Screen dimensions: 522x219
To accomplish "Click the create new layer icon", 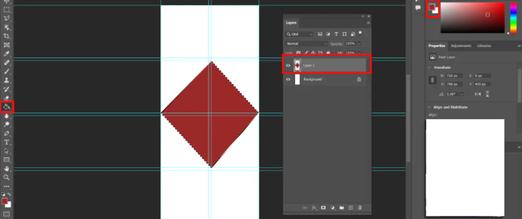I will pyautogui.click(x=350, y=208).
